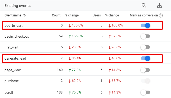Screen dimensions: 171x98
Task: Sort by the Count column header
Action: 56,15
